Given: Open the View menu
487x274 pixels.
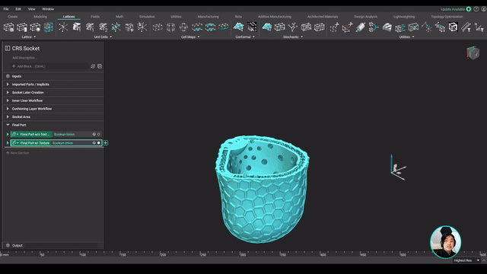Looking at the screenshot, I should (32, 9).
